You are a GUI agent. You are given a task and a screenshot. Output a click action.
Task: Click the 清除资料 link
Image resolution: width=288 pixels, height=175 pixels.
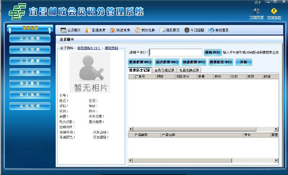[111, 48]
